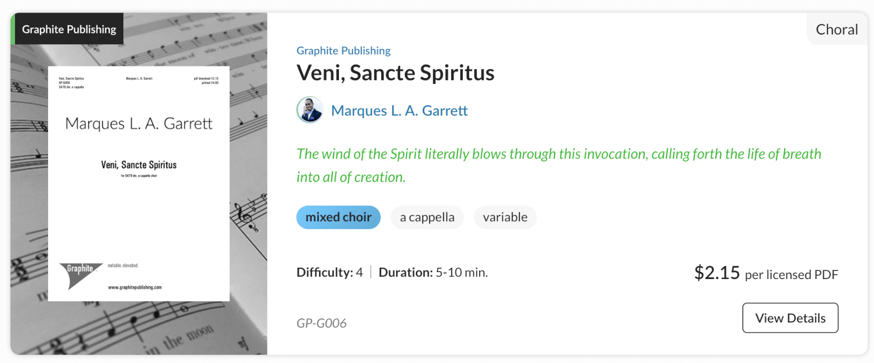Click the View Details button
The width and height of the screenshot is (874, 363).
point(790,318)
